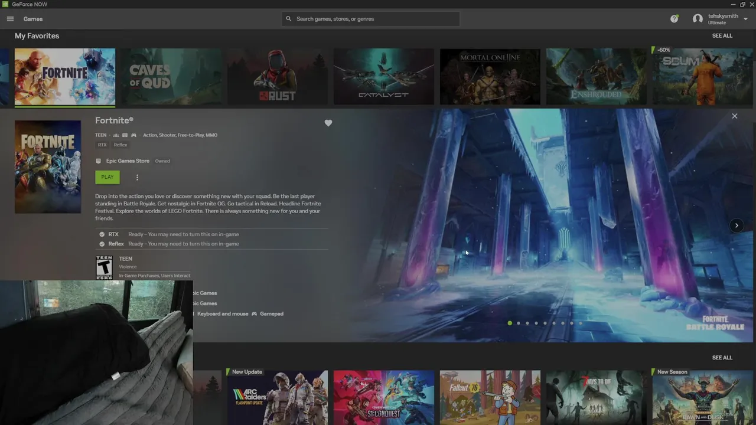Open SEE ALL for the lower row
756x425 pixels.
[722, 358]
